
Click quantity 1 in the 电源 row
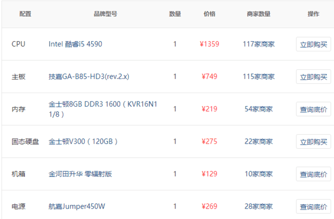175,207
